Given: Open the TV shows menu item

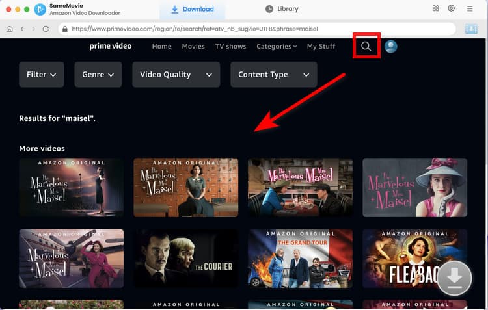Looking at the screenshot, I should point(230,46).
